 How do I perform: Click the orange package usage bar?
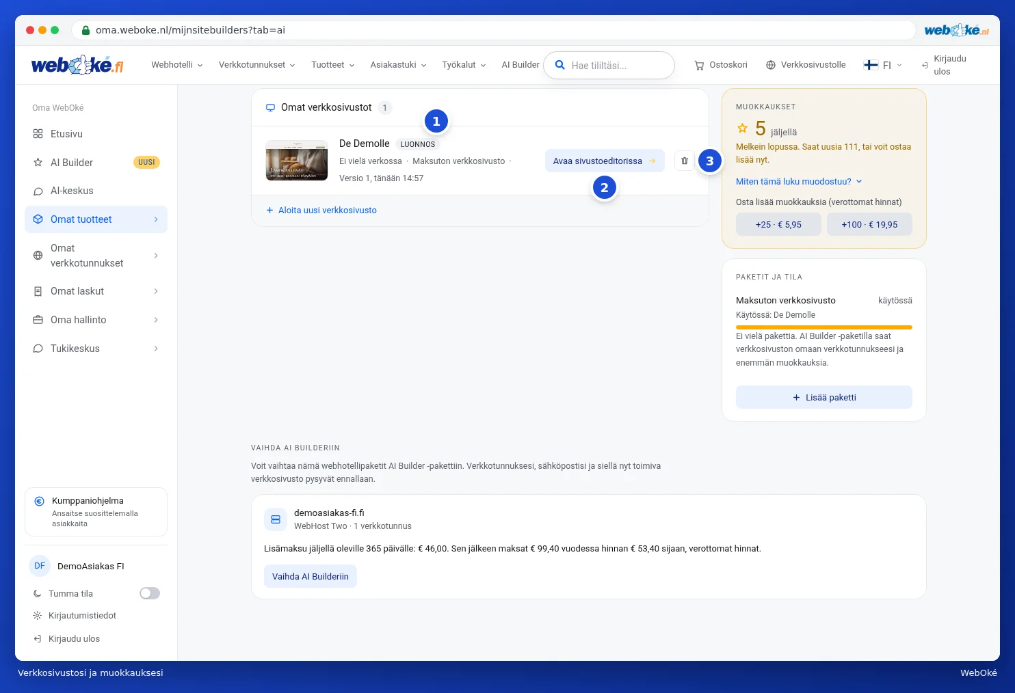[823, 327]
